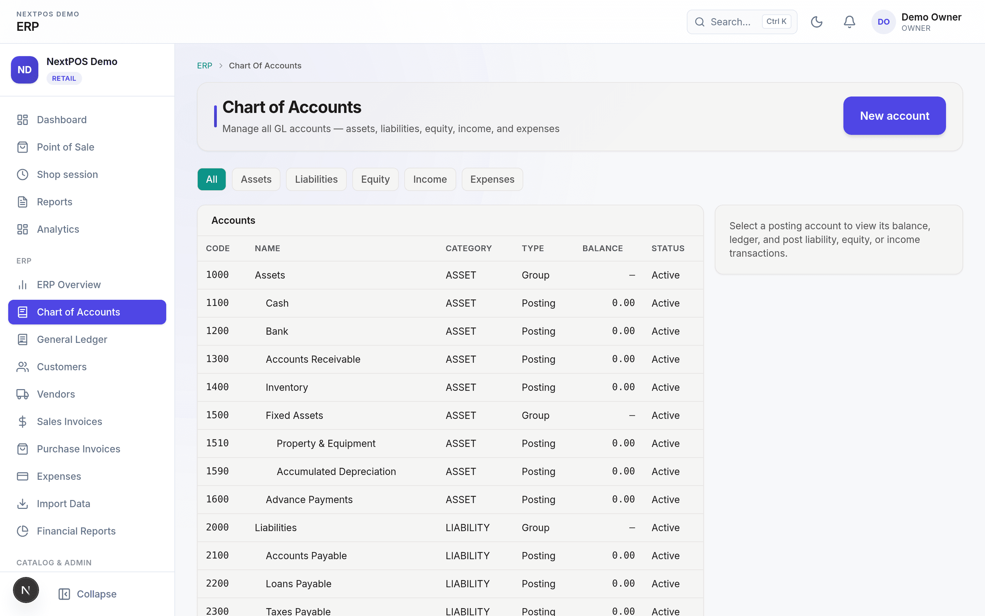
Task: Open the Accounts Receivable account
Action: click(450, 359)
